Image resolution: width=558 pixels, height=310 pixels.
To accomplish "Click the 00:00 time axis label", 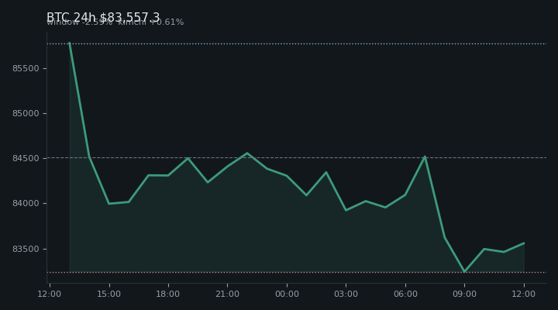I will click(x=287, y=294).
